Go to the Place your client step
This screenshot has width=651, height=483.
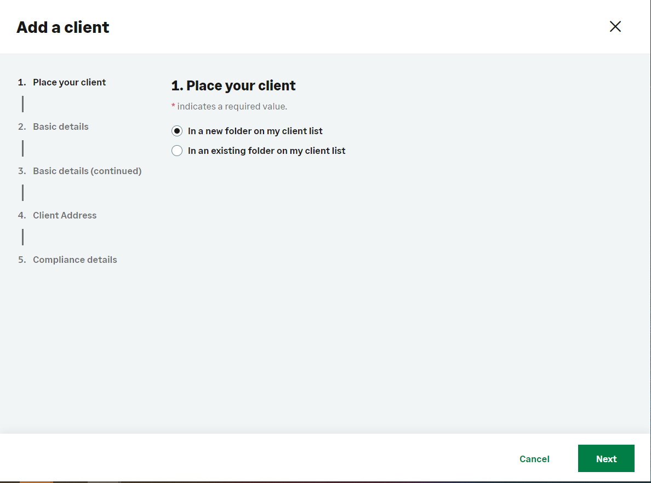point(69,82)
